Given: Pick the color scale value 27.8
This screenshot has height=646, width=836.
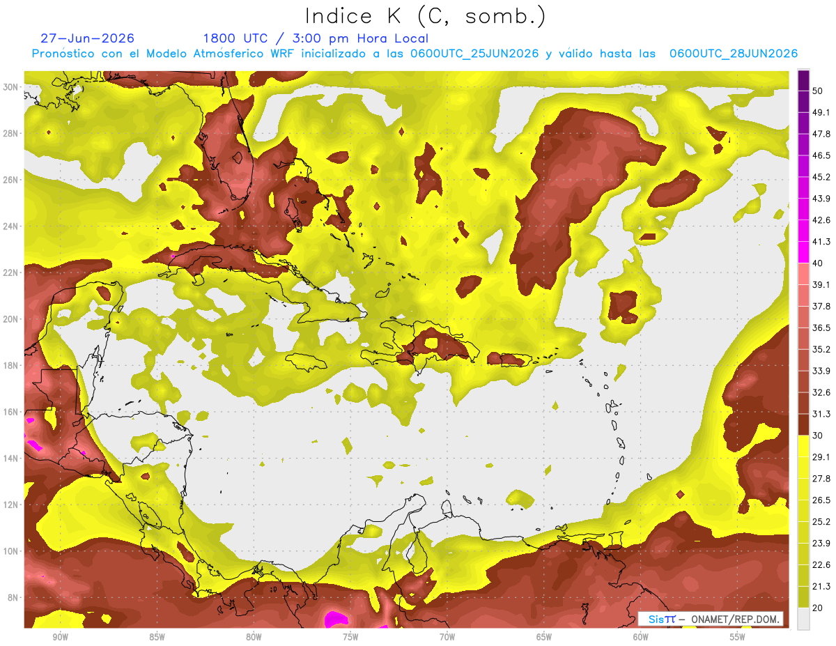Looking at the screenshot, I should point(821,479).
